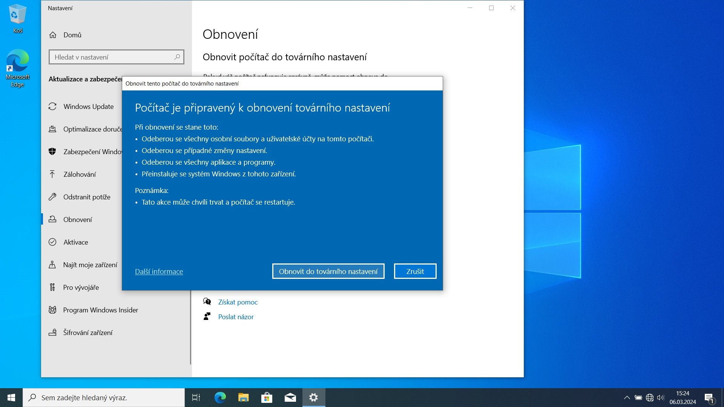Select Odstranit potíže in the sidebar
This screenshot has height=407, width=724.
(x=87, y=197)
